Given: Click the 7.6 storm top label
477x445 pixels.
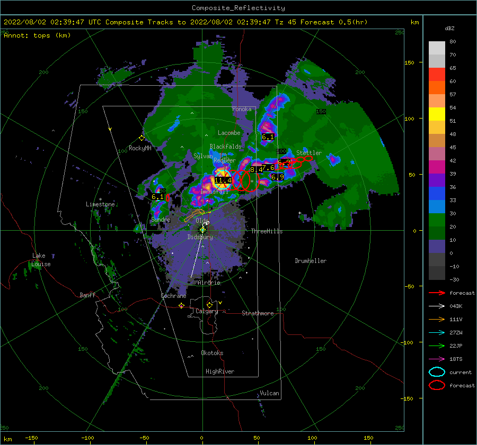Looking at the screenshot, I should 268,167.
